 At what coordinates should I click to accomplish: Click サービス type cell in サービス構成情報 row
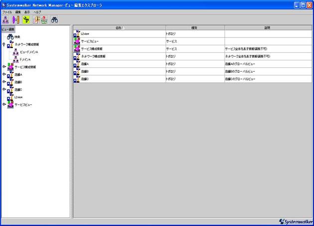pos(195,49)
